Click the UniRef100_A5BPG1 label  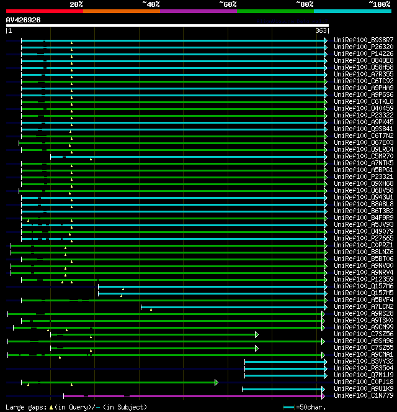(x=364, y=170)
